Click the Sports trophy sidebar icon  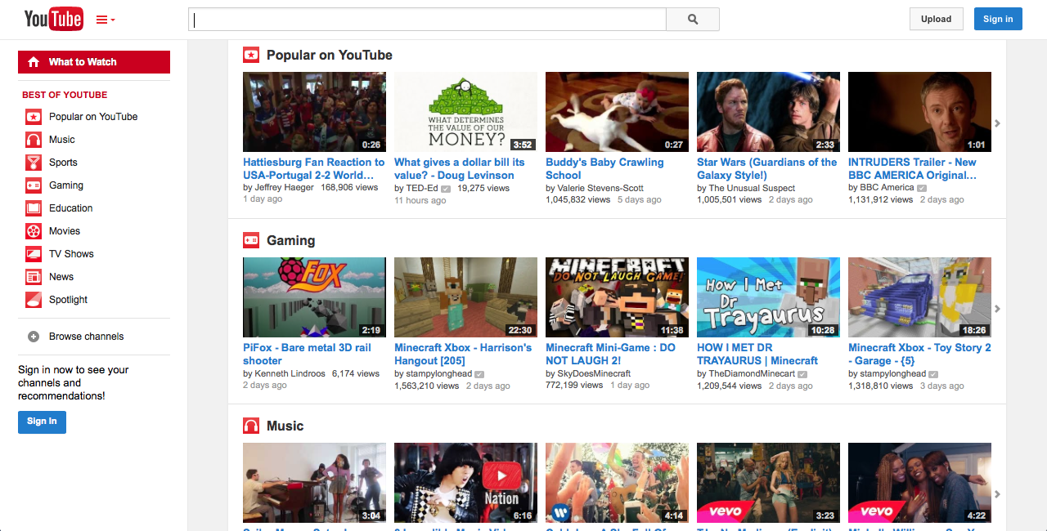click(x=34, y=163)
